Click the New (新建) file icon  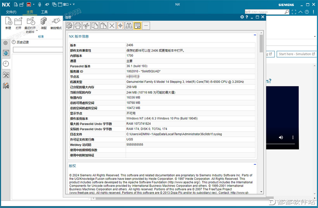[9, 21]
